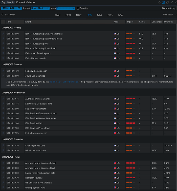Screen dimensions: 177x191
Task: Switch to Month view toggle
Action: click(10, 2)
